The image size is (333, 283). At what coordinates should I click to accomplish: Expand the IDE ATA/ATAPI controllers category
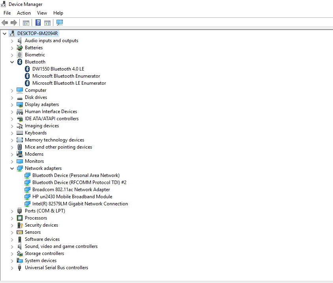click(12, 119)
